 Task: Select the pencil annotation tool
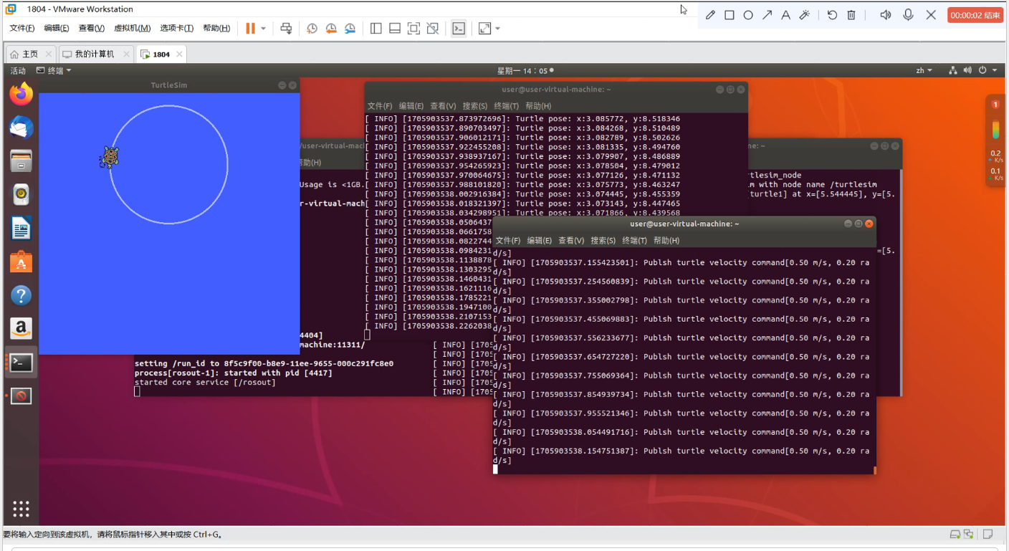710,15
